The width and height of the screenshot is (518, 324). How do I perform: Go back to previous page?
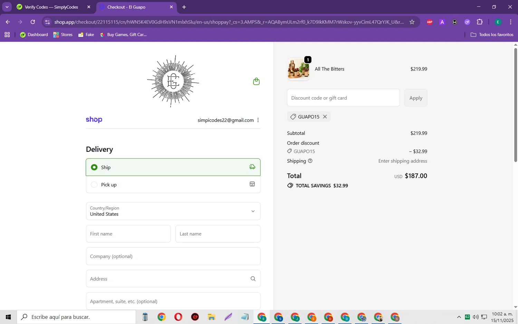[x=8, y=22]
